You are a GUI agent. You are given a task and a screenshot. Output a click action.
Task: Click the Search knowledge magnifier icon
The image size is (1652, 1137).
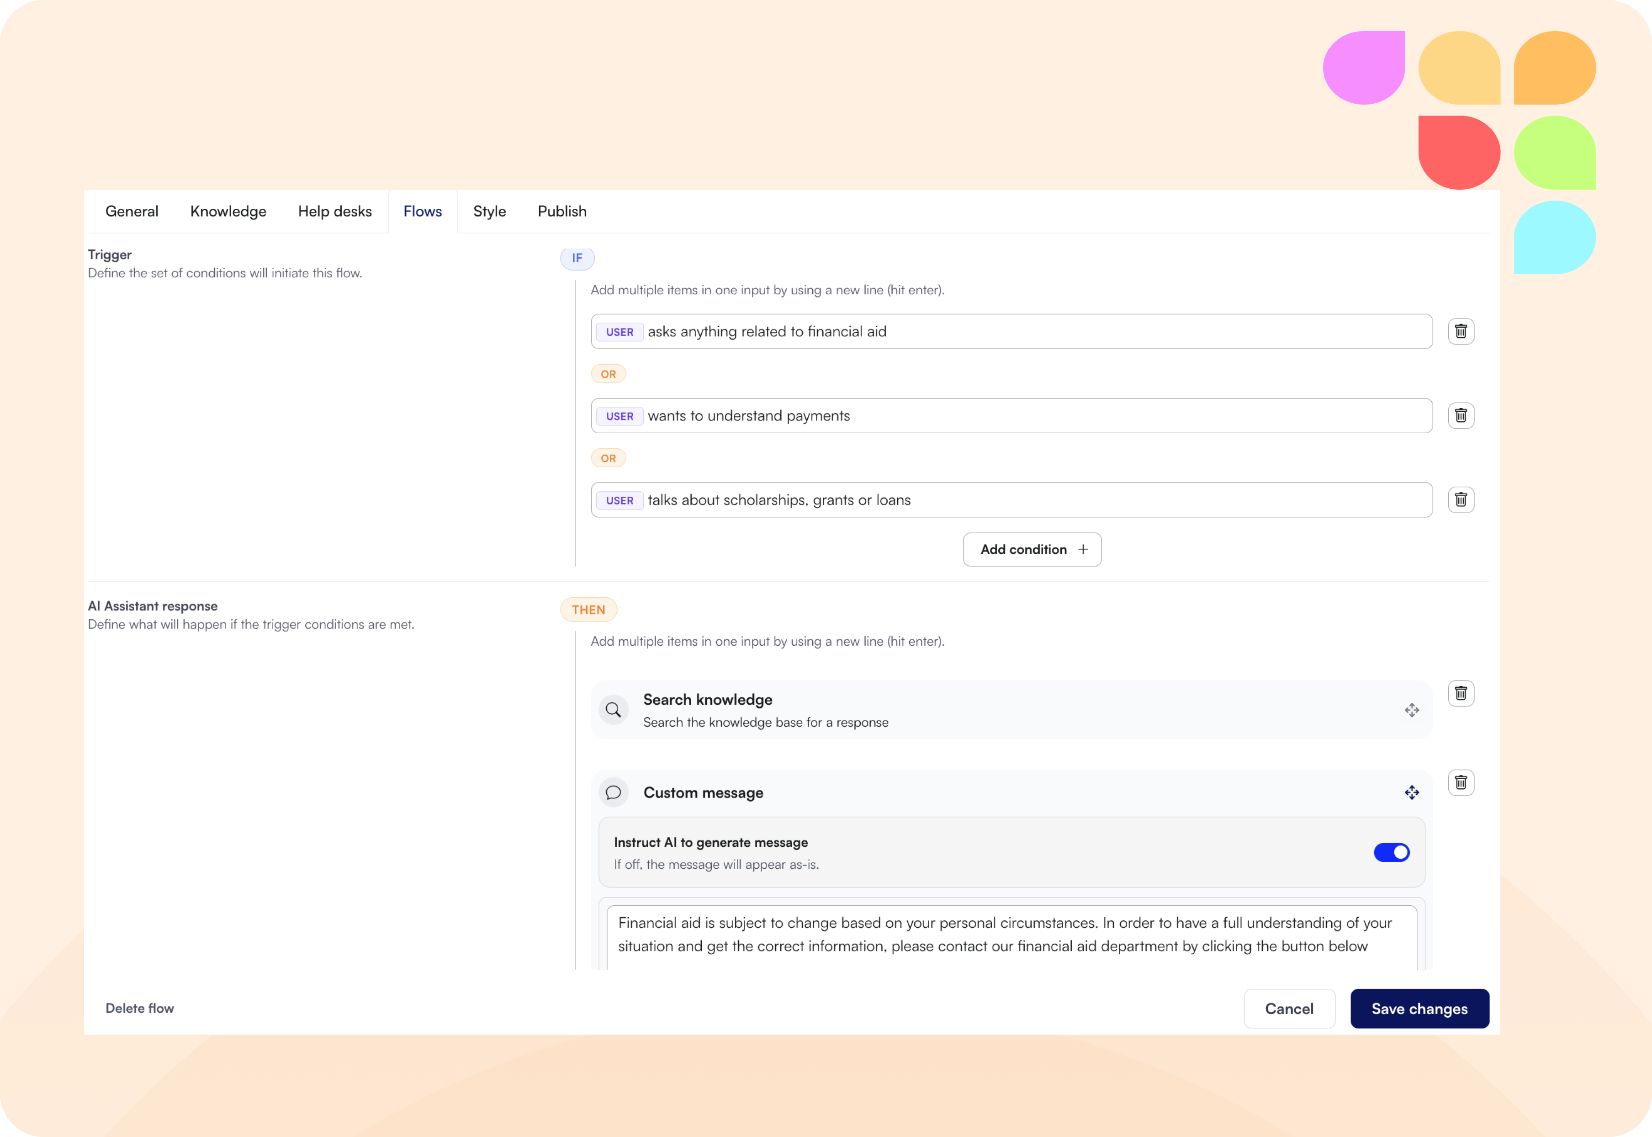click(613, 710)
